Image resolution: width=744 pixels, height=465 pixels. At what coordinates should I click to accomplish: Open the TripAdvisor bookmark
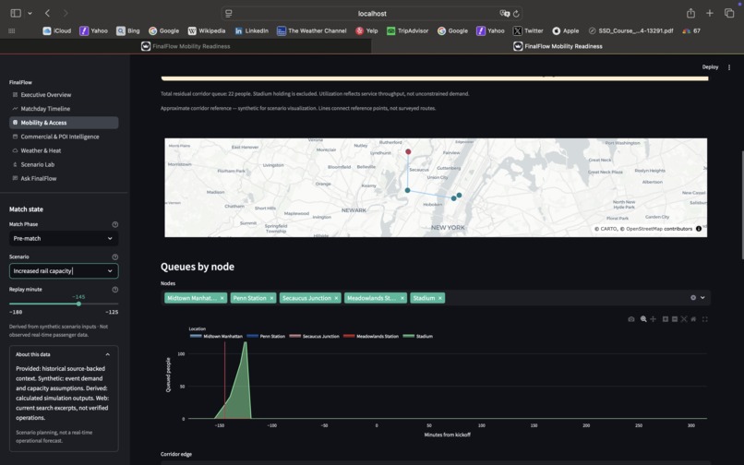408,30
